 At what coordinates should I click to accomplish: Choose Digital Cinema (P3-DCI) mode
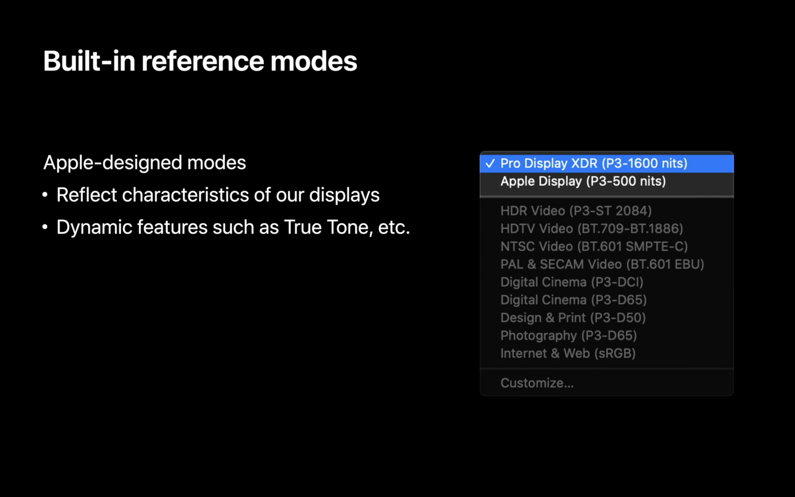(607, 282)
